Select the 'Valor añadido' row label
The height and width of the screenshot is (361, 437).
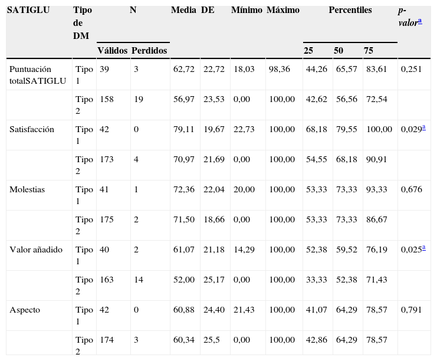pos(36,250)
